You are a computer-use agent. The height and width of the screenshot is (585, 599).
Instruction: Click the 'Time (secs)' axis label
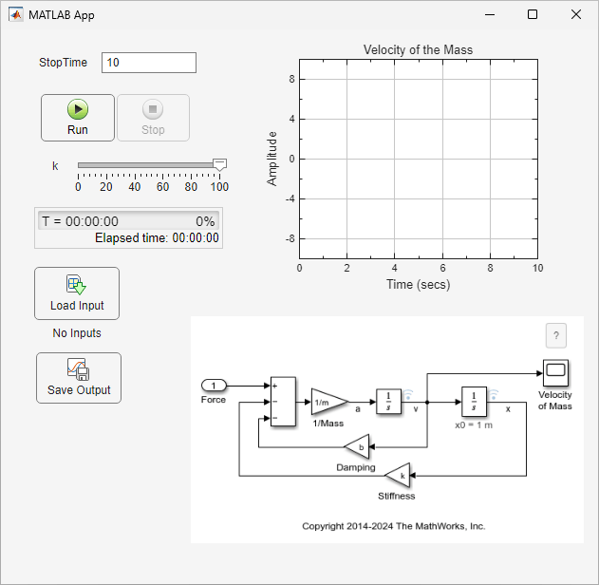click(x=418, y=285)
